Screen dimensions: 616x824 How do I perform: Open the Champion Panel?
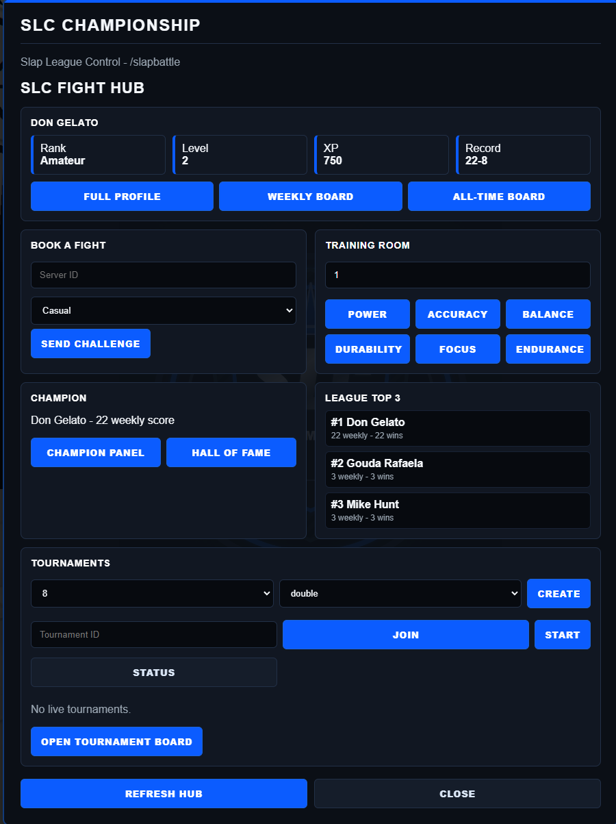coord(96,453)
